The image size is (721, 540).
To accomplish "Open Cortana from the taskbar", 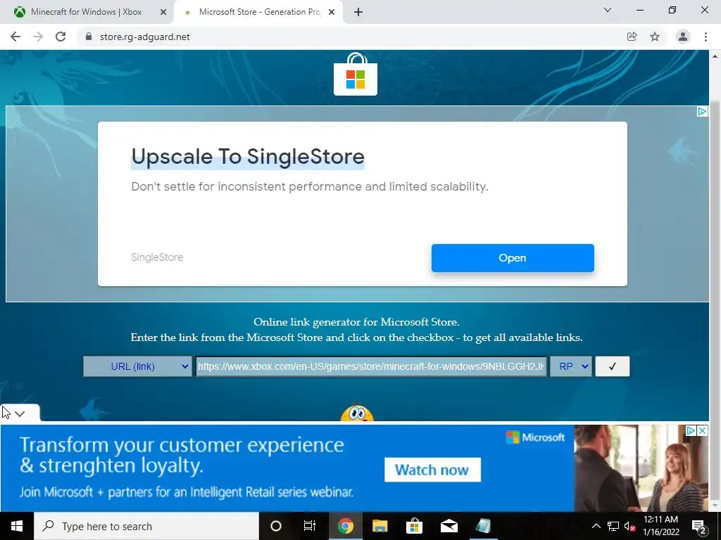I will point(276,526).
